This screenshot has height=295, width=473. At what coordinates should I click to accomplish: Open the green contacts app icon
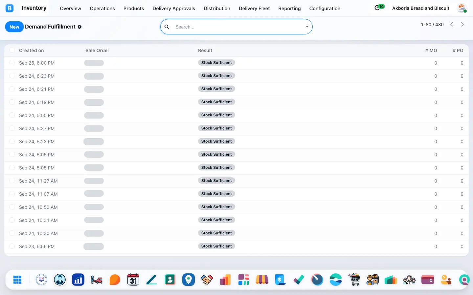[170, 280]
